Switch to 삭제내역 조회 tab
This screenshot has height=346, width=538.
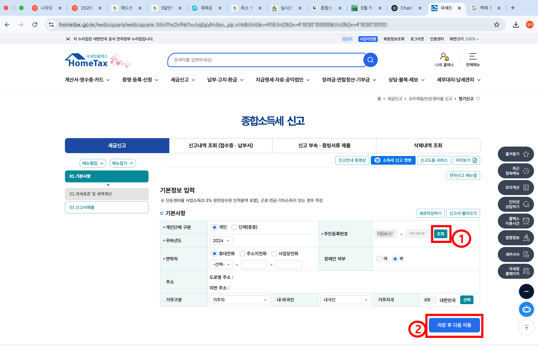point(428,146)
